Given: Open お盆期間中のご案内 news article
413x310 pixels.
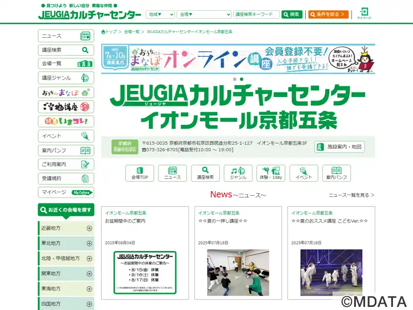Looking at the screenshot, I should pos(125,221).
